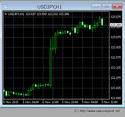Maximize the USDJPY,H1 chart window

click(x=107, y=6)
